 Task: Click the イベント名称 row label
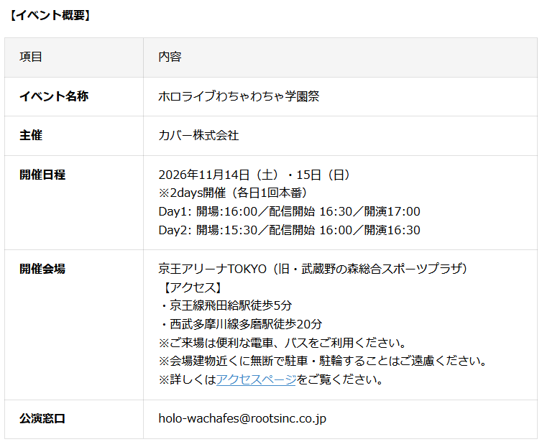pyautogui.click(x=54, y=96)
